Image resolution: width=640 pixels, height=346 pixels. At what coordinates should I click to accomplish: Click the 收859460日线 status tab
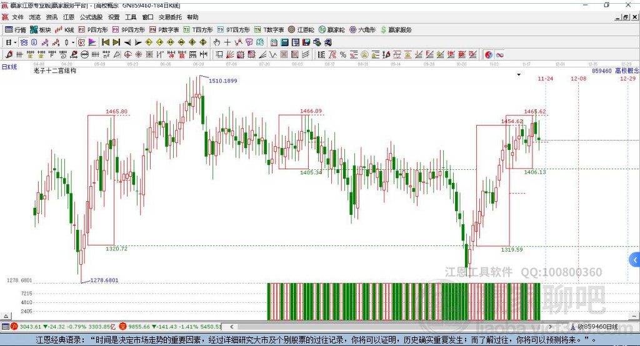pyautogui.click(x=594, y=327)
